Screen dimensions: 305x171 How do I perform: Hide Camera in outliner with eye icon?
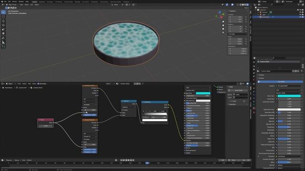pyautogui.click(x=300, y=12)
